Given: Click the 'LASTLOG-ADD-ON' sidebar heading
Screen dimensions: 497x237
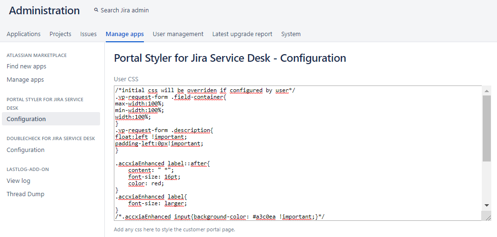Looking at the screenshot, I should tap(28, 170).
